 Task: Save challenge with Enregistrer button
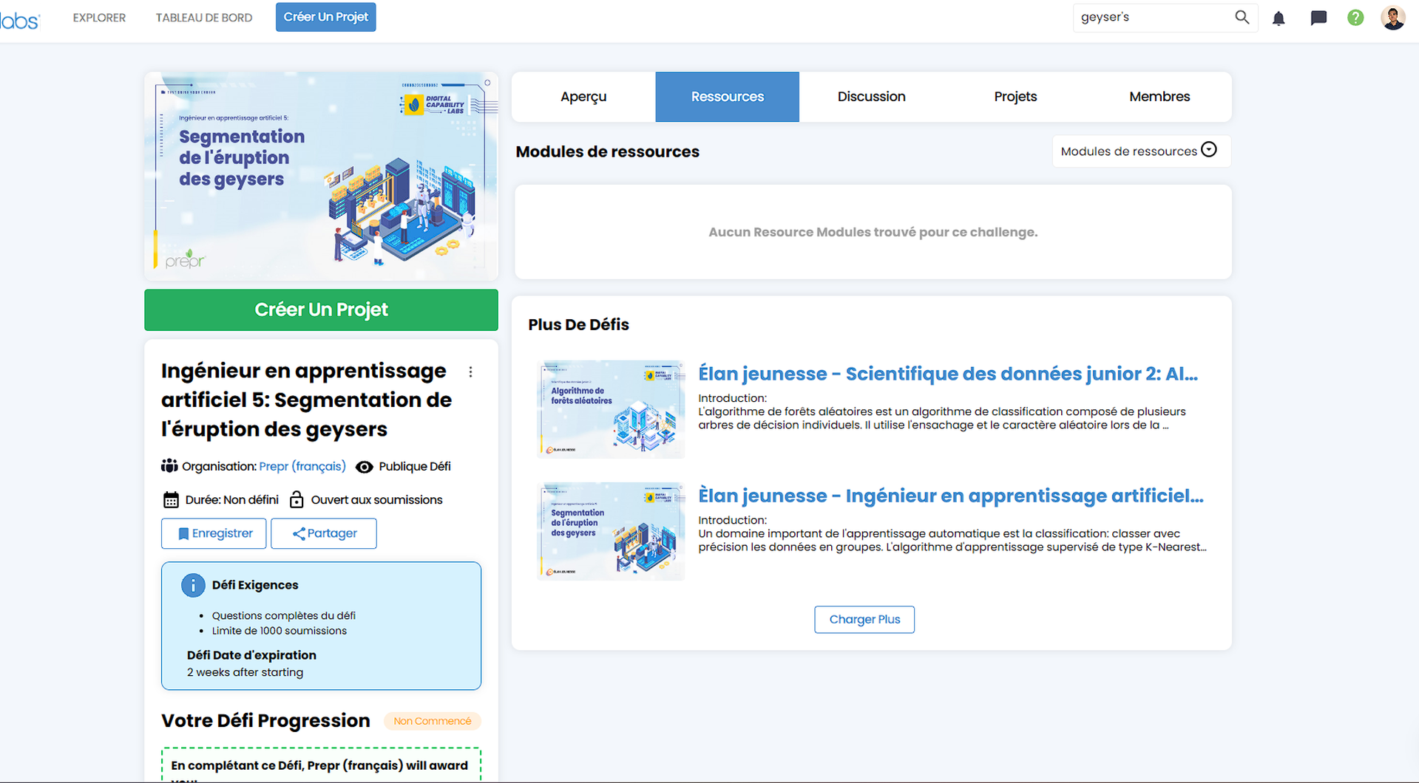pos(214,533)
